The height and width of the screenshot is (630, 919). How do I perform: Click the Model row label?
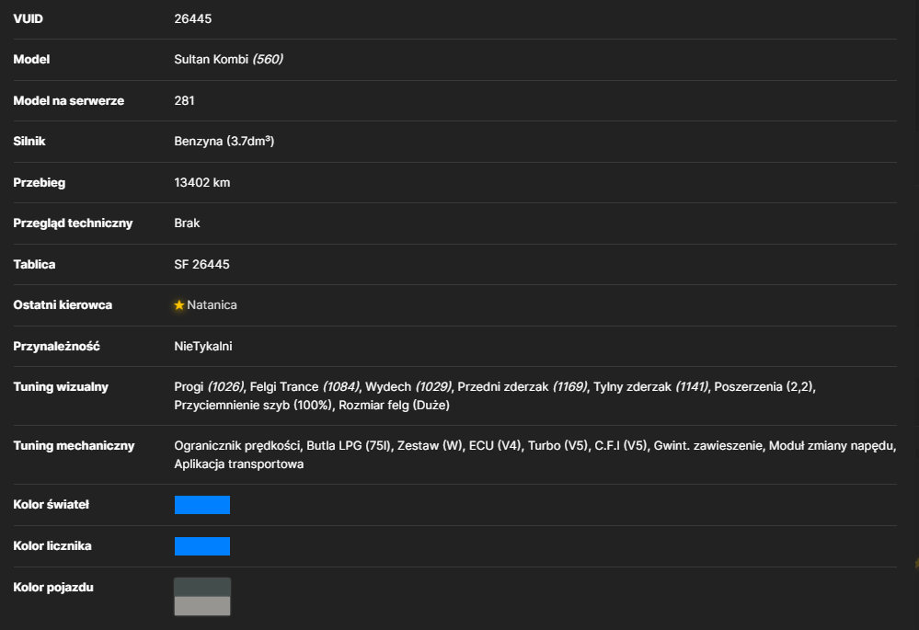pos(31,59)
